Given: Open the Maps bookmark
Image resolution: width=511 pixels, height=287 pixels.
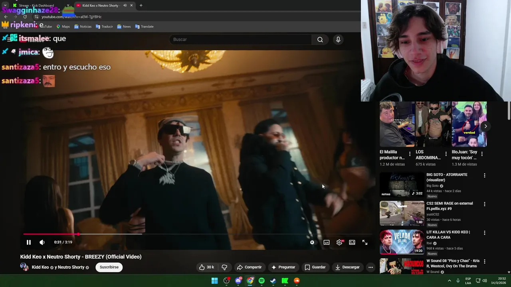Looking at the screenshot, I should point(63,27).
